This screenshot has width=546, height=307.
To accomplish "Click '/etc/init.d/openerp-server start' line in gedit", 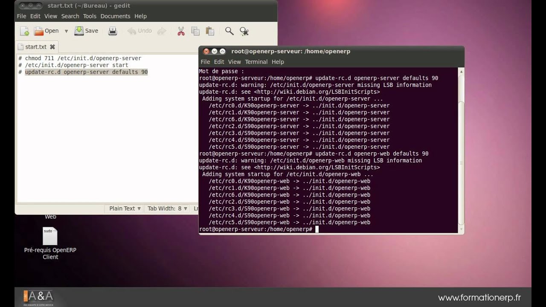I will 73,65.
